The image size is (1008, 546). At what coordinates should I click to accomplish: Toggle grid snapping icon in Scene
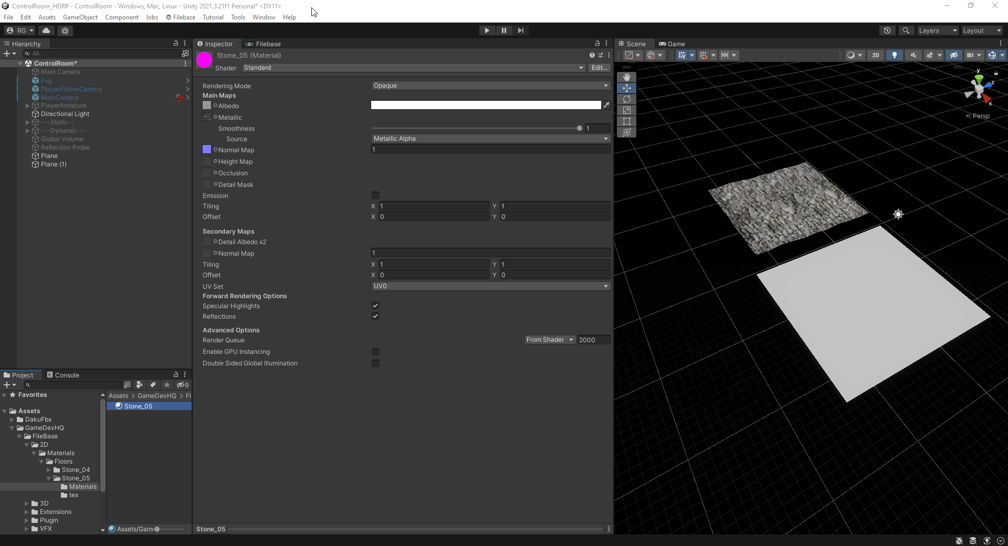click(703, 55)
